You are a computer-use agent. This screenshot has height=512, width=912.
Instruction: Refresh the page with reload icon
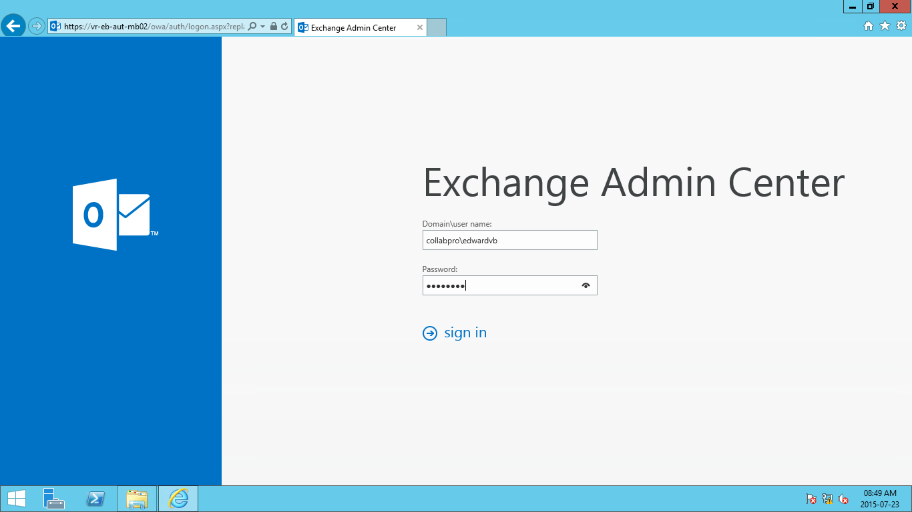284,27
